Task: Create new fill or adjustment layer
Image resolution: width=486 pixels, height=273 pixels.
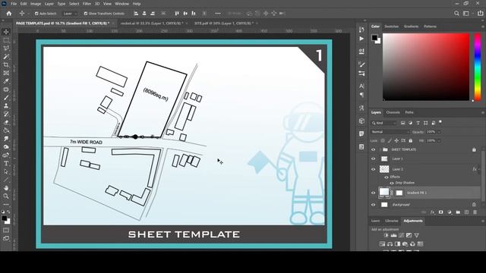Action: [450, 212]
